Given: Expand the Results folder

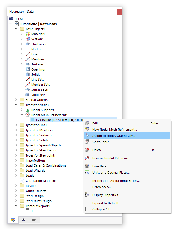Looking at the screenshot, I should tap(16, 185).
